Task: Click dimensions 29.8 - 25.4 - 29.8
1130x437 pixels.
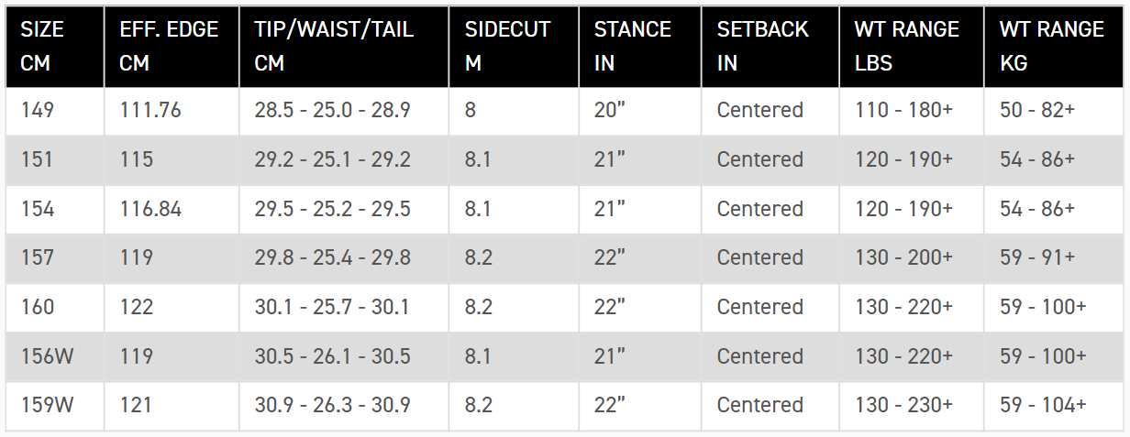Action: click(332, 257)
